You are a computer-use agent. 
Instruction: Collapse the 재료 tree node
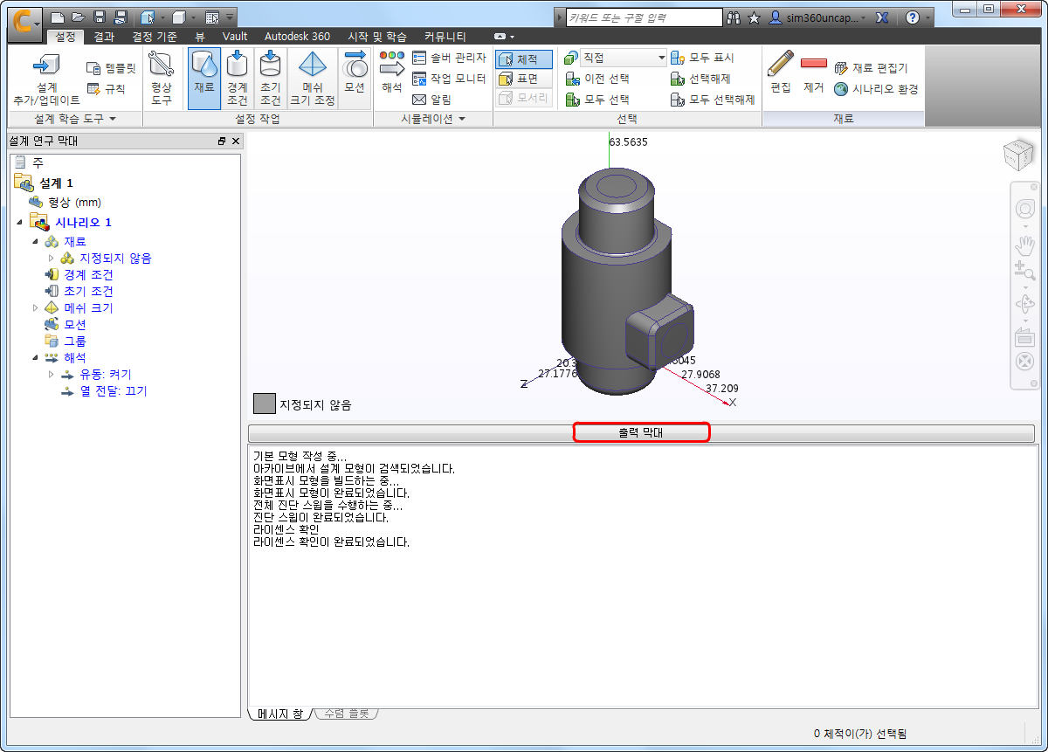(36, 242)
